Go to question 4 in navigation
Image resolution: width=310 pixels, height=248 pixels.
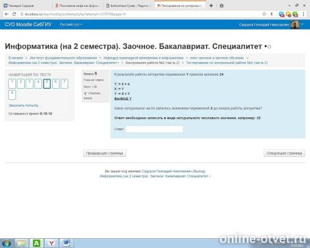click(x=38, y=84)
